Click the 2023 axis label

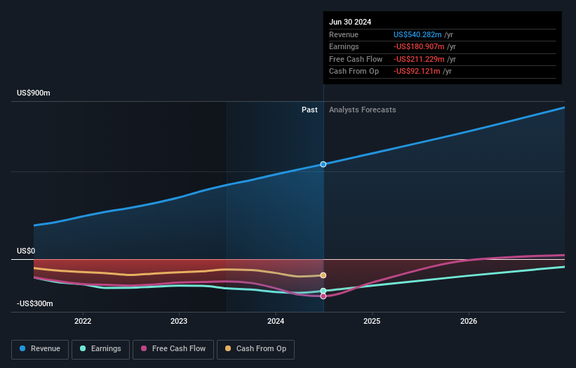[x=179, y=321]
